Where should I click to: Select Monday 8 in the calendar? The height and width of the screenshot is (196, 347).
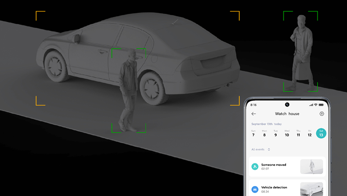tap(264, 133)
